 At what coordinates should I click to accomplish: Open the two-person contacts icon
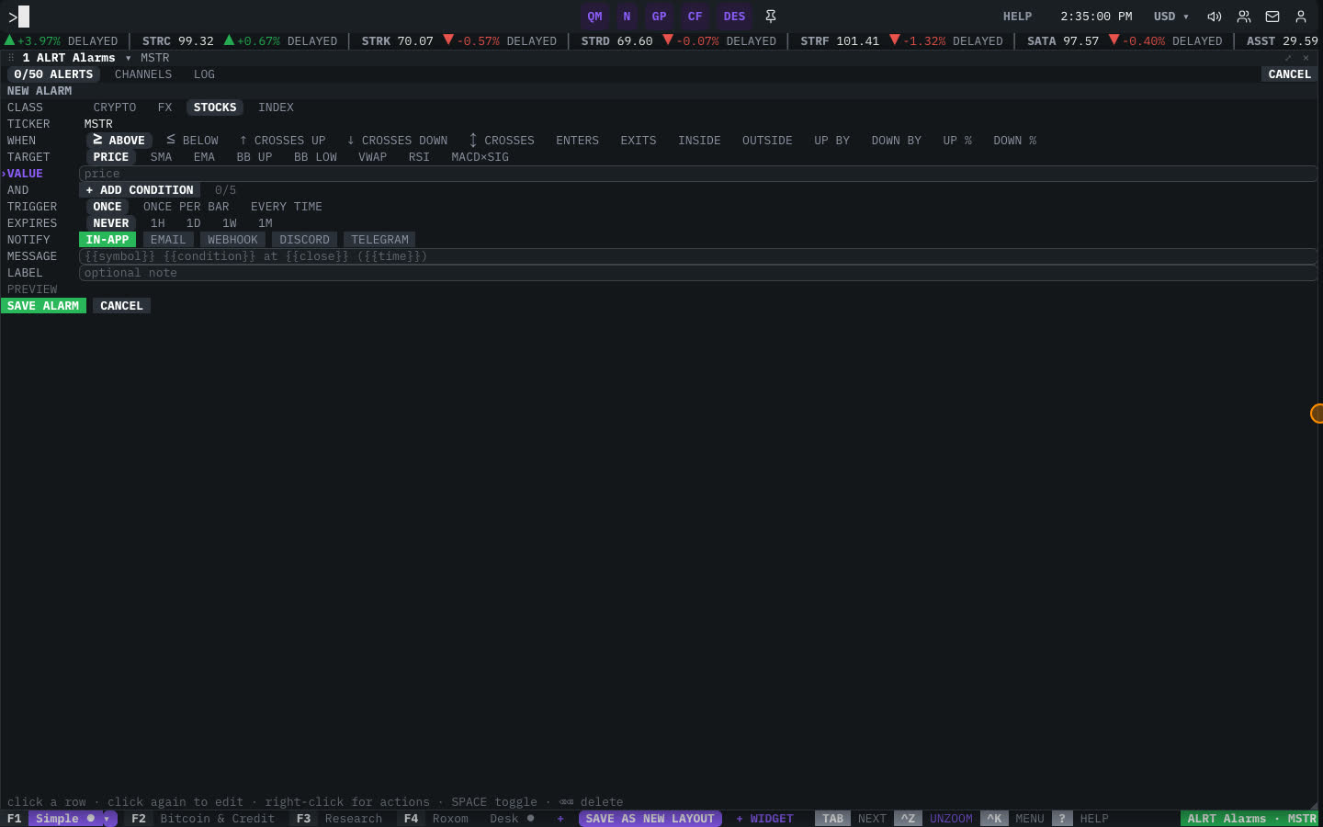click(x=1244, y=17)
